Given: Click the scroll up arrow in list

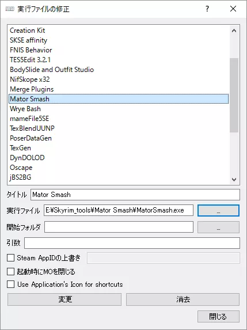Looking at the screenshot, I should tap(234, 31).
